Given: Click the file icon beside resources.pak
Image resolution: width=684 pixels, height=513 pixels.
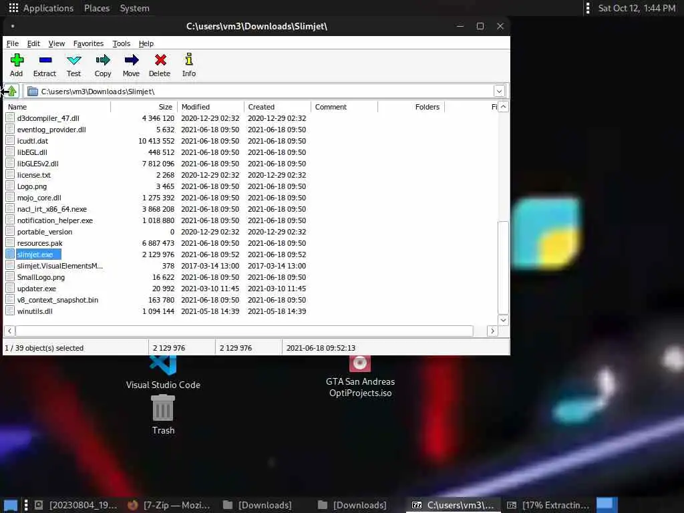Looking at the screenshot, I should 10,243.
